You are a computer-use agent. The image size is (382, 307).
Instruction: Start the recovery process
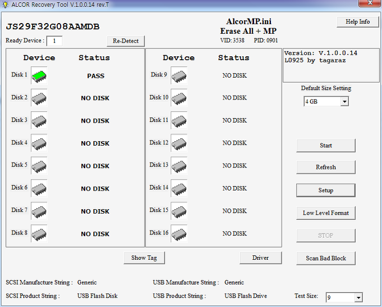(326, 146)
